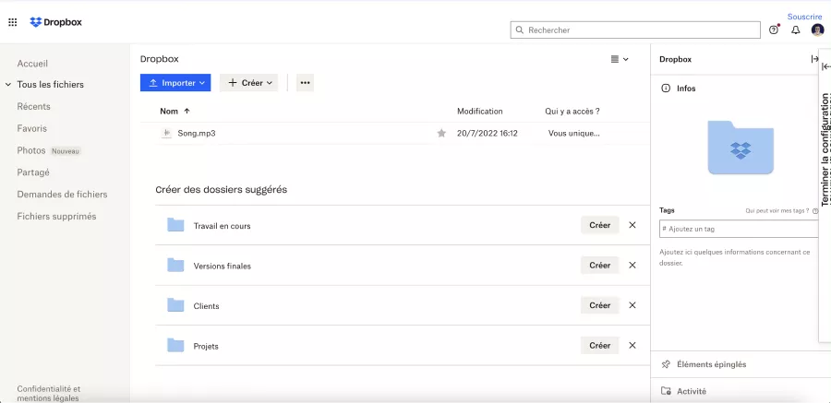Click the Travail en cours folder icon
Screen dimensions: 831x403
[x=175, y=225]
